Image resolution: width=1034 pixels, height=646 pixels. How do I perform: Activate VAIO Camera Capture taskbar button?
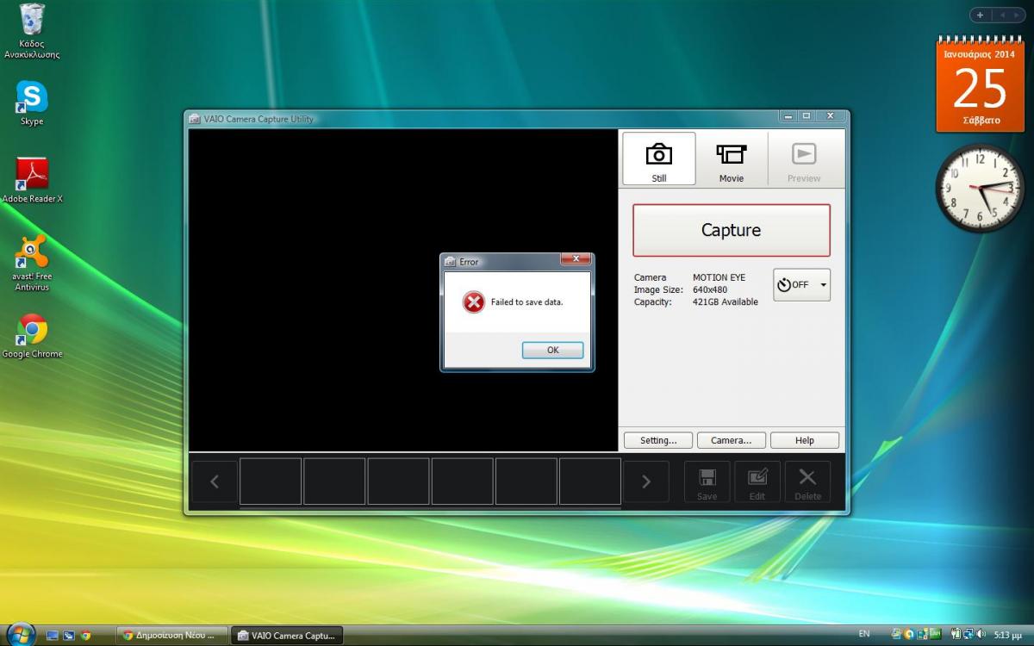click(x=287, y=636)
